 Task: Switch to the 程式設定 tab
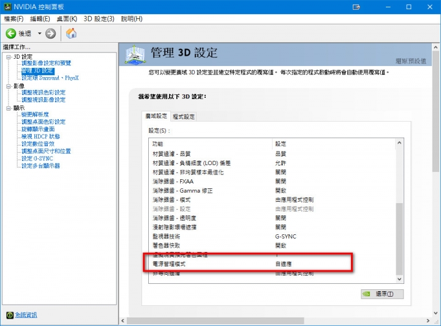pyautogui.click(x=184, y=117)
